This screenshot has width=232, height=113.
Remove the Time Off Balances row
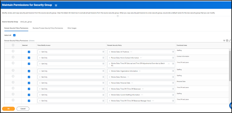point(13,88)
